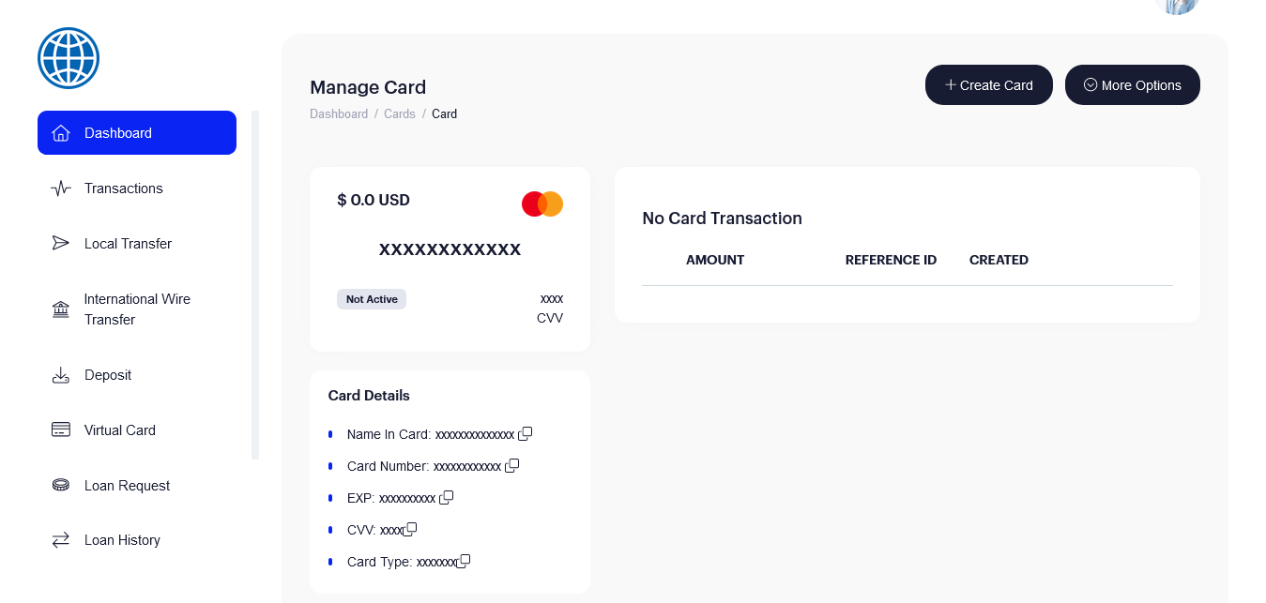Image resolution: width=1266 pixels, height=603 pixels.
Task: Navigate to Loan Request
Action: [127, 486]
